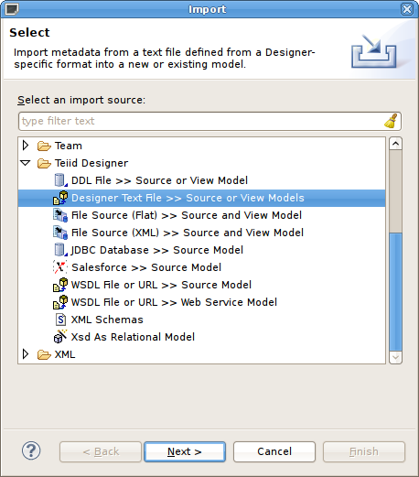The image size is (419, 477).
Task: Click the 'Select an import source:' label
Action: pos(81,100)
